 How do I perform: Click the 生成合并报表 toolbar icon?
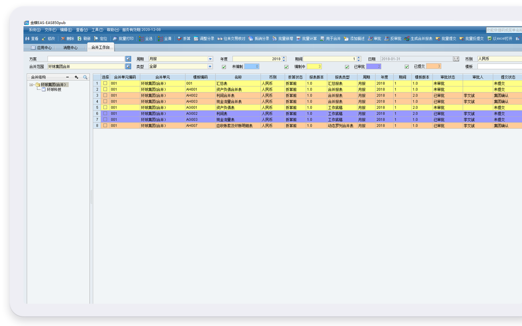[x=407, y=39]
